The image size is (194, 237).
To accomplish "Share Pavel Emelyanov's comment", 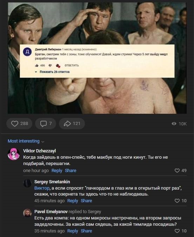I will coord(86,231).
